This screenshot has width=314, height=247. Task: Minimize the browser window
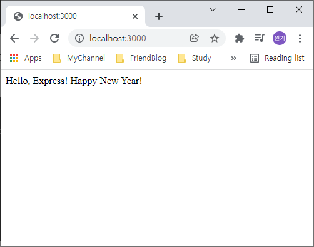[241, 9]
